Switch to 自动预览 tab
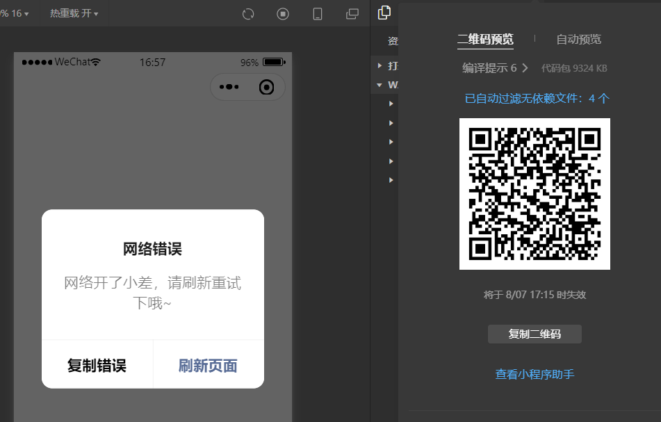The width and height of the screenshot is (661, 422). 578,40
